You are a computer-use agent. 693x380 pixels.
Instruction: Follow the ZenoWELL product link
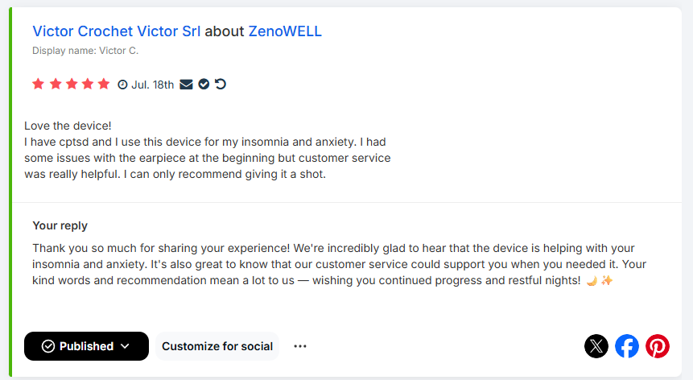(285, 31)
